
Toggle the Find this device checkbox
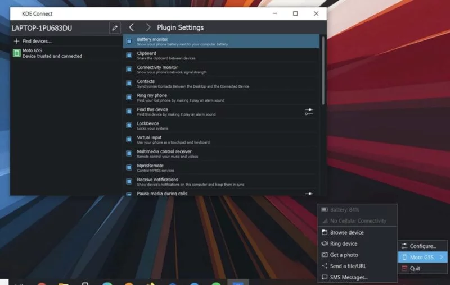[x=129, y=111]
